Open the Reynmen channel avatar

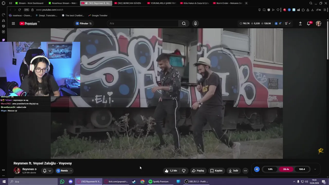coord(17,171)
